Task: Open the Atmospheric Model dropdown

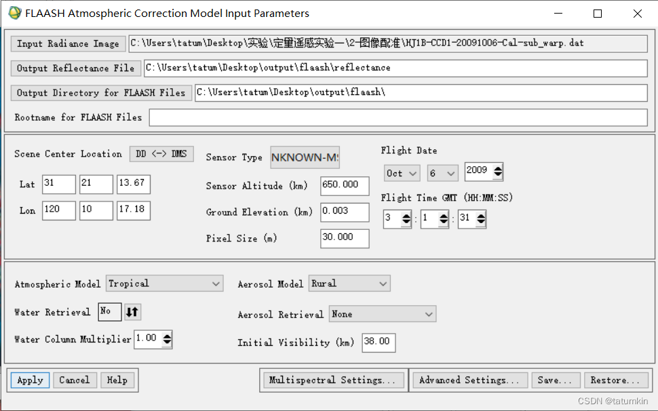Action: coord(164,283)
